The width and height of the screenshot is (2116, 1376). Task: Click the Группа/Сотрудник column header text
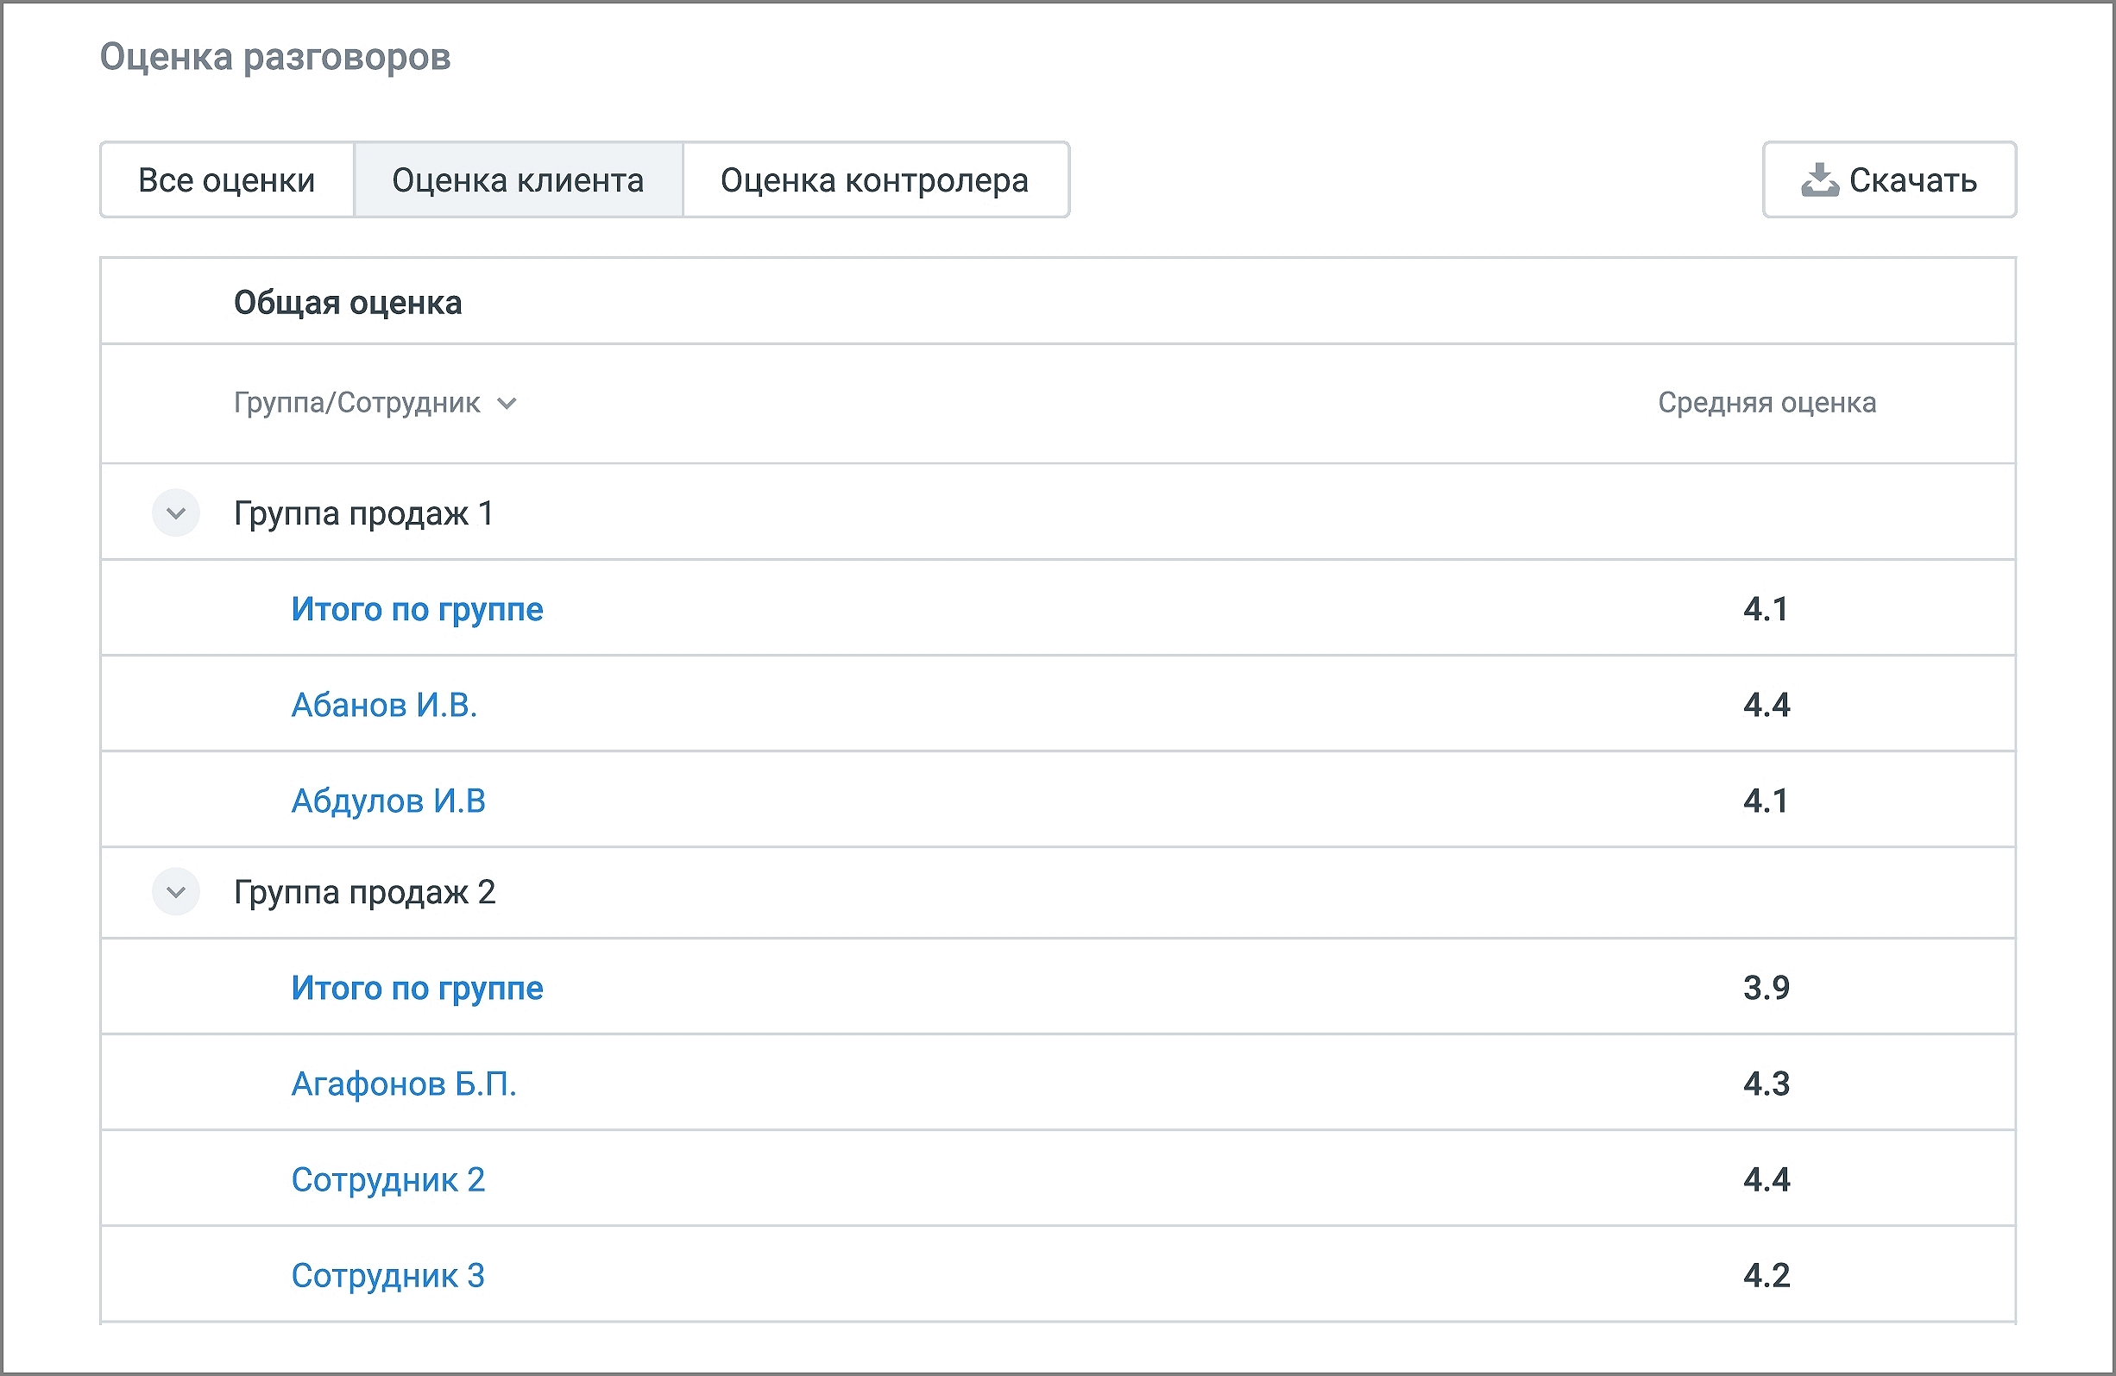coord(356,403)
